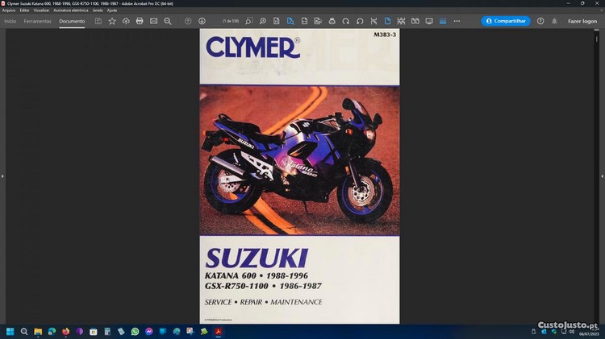This screenshot has height=339, width=605.
Task: Click the Fazer logon link
Action: [582, 21]
